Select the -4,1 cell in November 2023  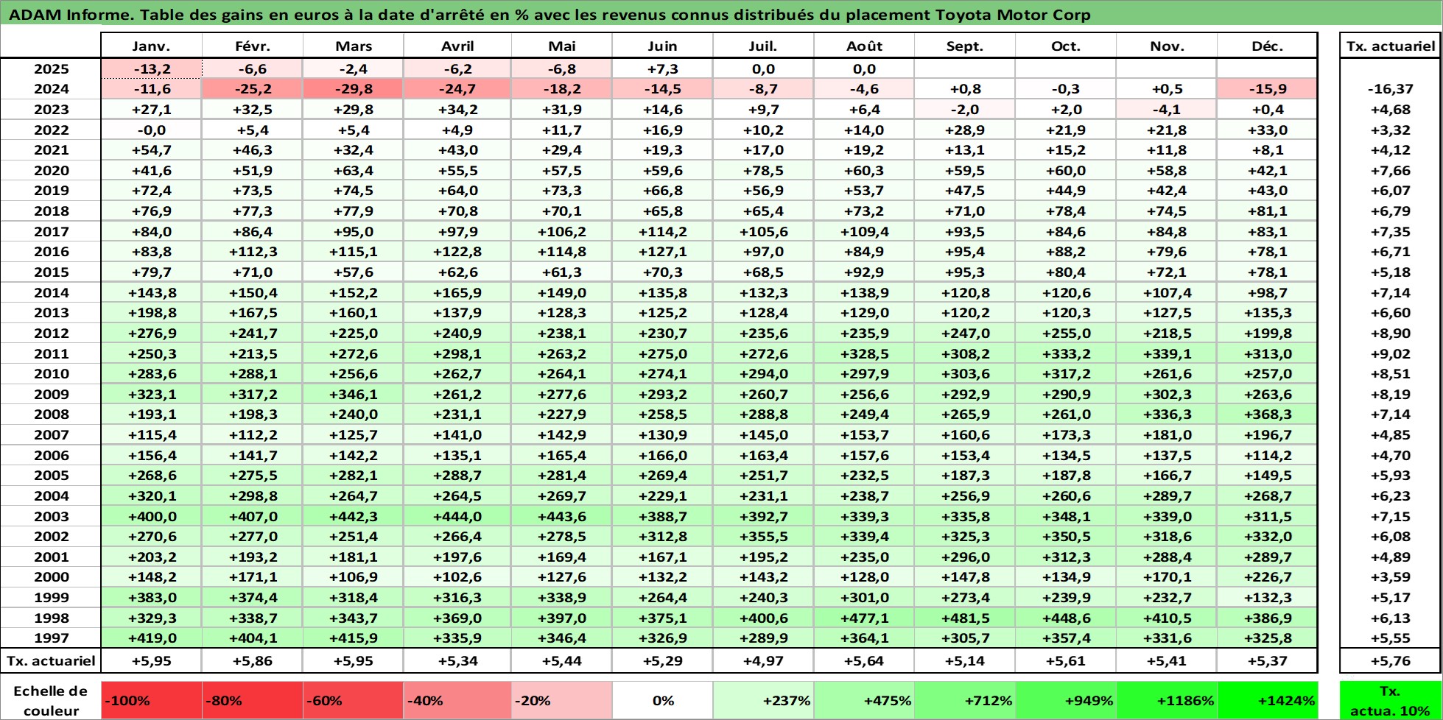(1167, 109)
